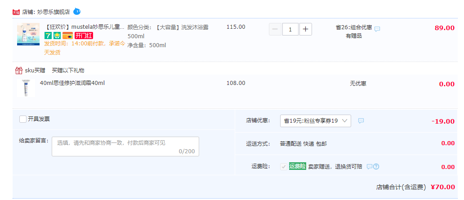464x200 pixels.
Task: Click the green 7-day return badge
Action: pos(48,36)
